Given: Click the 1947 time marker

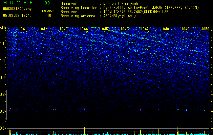Looking at the screenshot, I should 145,29.
